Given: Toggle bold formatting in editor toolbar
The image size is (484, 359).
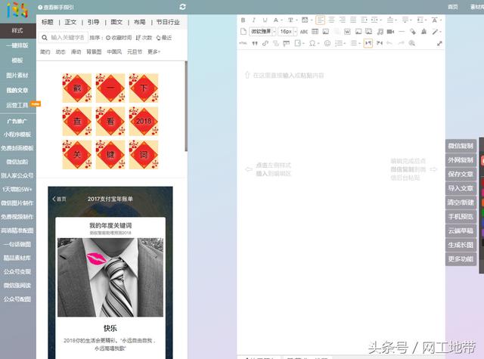Looking at the screenshot, I should pyautogui.click(x=243, y=20).
